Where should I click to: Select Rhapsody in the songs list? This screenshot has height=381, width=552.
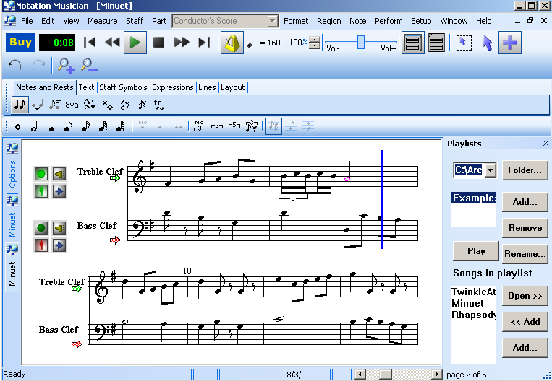pos(474,315)
